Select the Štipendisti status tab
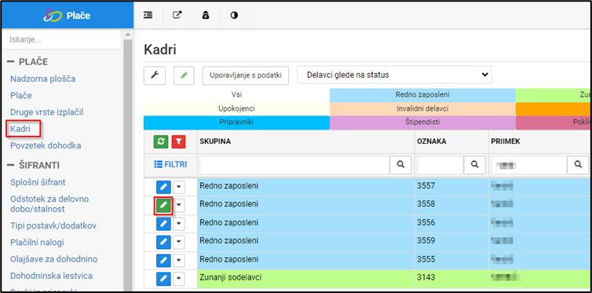 422,123
